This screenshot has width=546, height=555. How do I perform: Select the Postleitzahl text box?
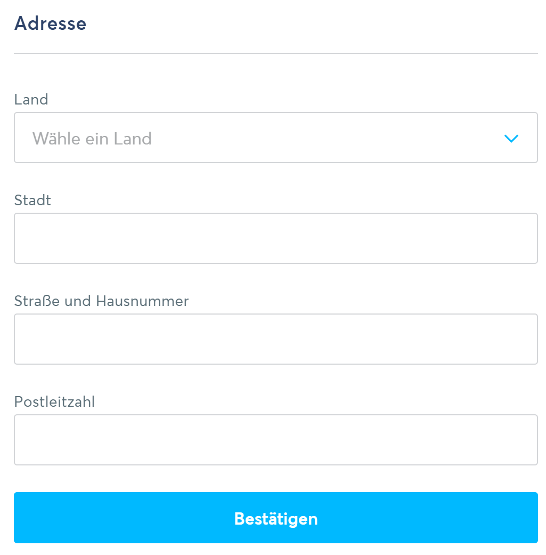275,440
